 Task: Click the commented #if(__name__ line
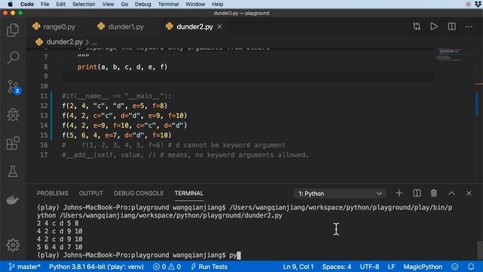tap(116, 96)
